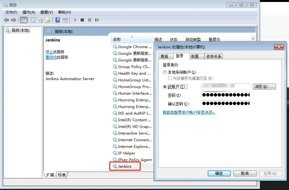
Task: Select the 本地系统帐户 radio button
Action: click(x=165, y=72)
